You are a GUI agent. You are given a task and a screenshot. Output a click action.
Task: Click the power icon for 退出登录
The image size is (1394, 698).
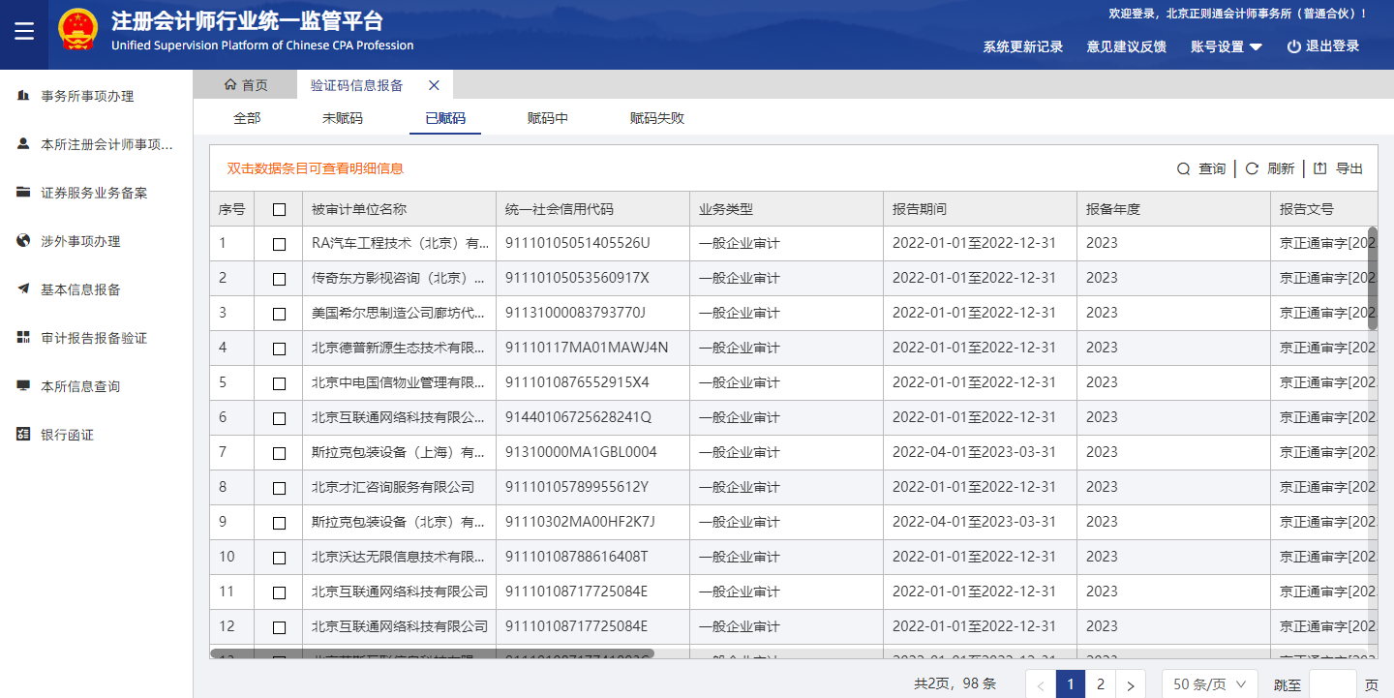pos(1293,46)
